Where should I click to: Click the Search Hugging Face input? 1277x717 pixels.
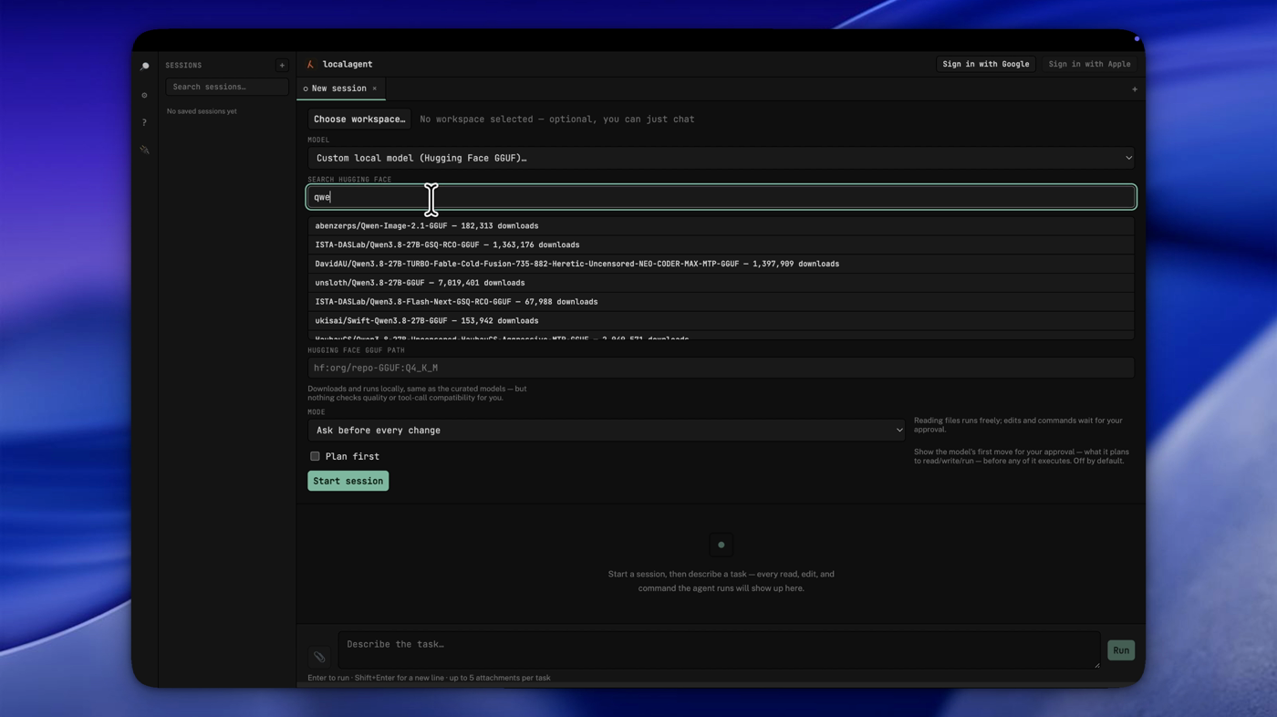pos(721,197)
